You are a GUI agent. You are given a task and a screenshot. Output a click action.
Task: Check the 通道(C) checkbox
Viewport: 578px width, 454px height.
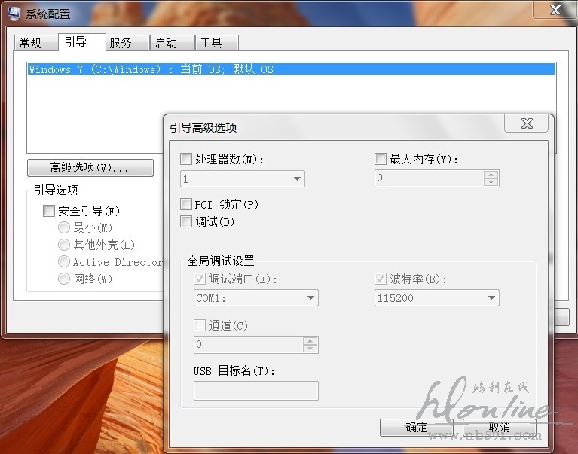pyautogui.click(x=200, y=325)
